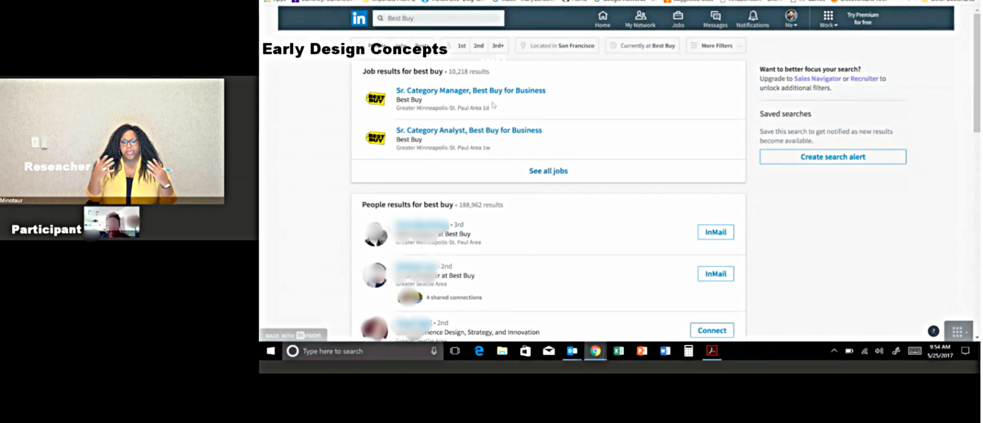
Task: Open File Explorer from taskbar
Action: coord(502,351)
